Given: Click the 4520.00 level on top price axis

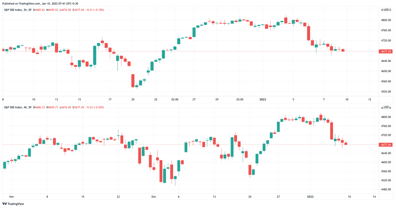Looking at the screenshot, I should point(386,92).
